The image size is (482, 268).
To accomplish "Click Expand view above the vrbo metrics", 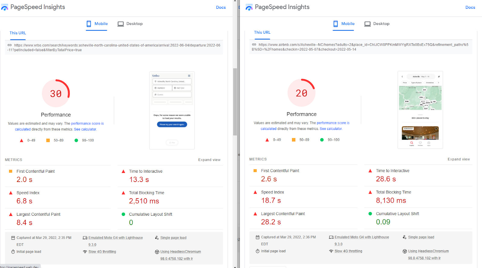I will 209,160.
